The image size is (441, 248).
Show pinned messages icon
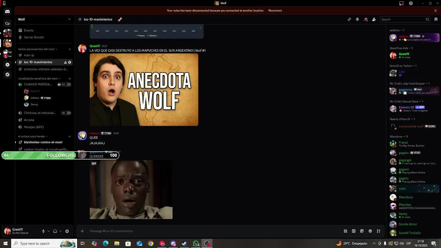[x=366, y=19]
